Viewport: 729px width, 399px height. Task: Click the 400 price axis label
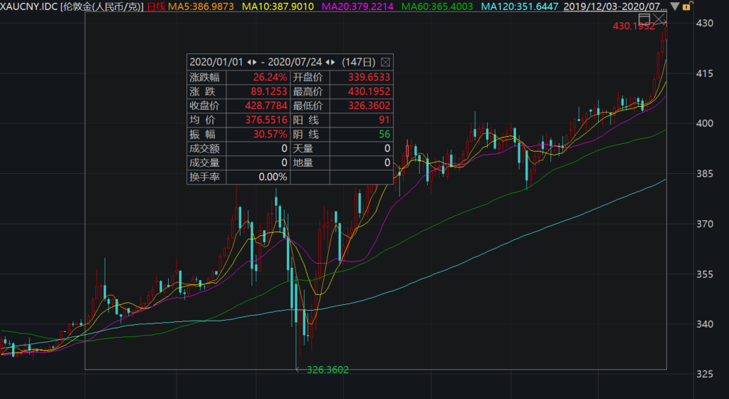[x=704, y=123]
